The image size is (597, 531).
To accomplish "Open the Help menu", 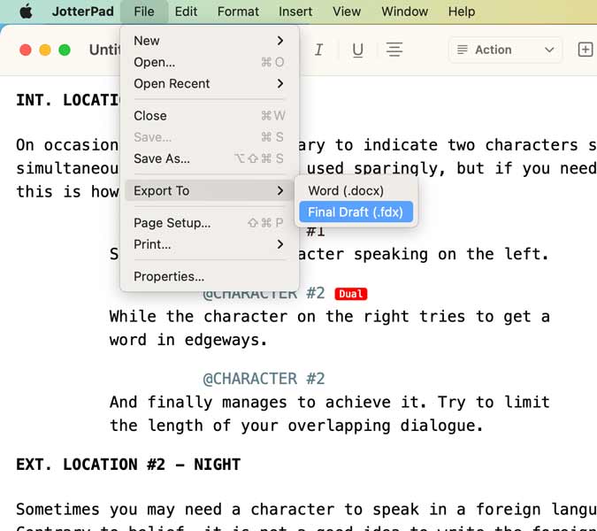I will click(x=462, y=12).
